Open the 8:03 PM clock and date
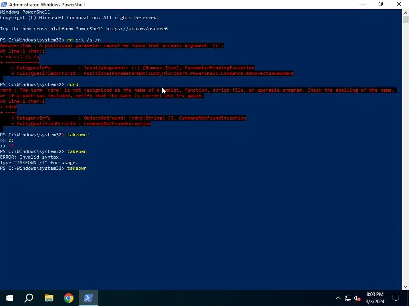 point(375,298)
